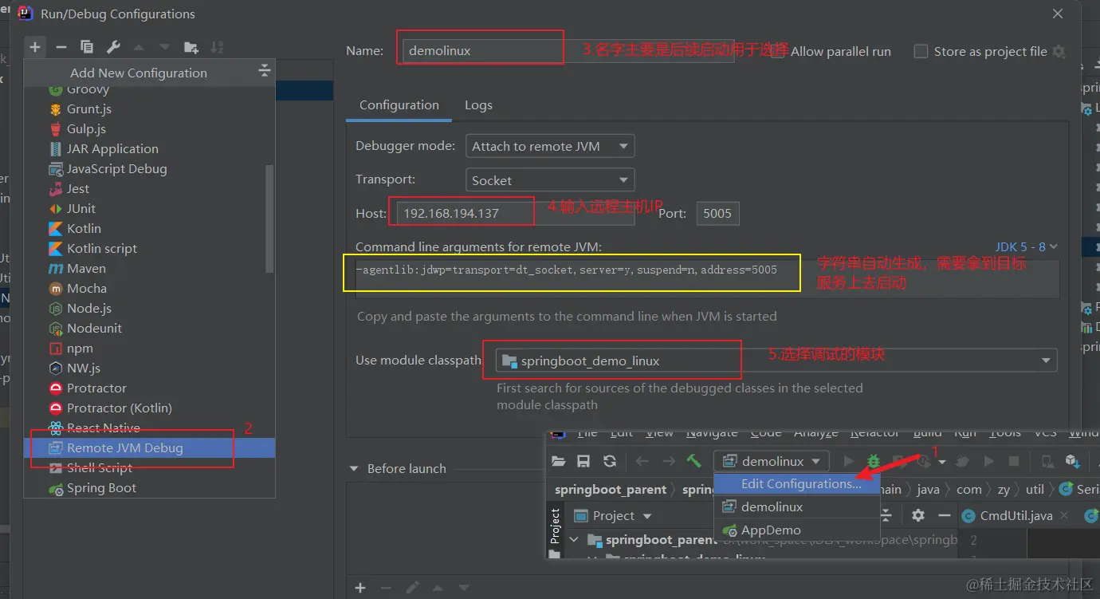This screenshot has width=1100, height=599.
Task: Click the -agentlib:jdwp command line arguments text
Action: (567, 270)
